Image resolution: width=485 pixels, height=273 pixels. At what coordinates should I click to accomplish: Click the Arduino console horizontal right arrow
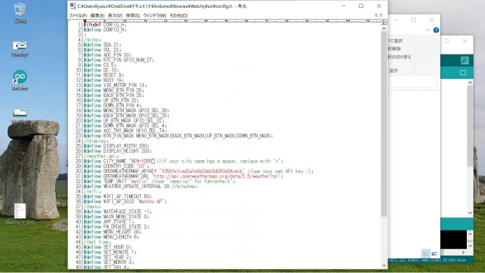(463, 252)
